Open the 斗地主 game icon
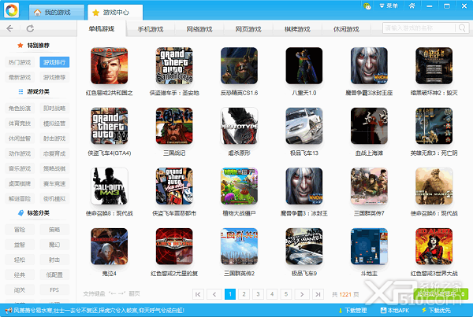Viewport: 473px width, 317px height. (x=369, y=246)
